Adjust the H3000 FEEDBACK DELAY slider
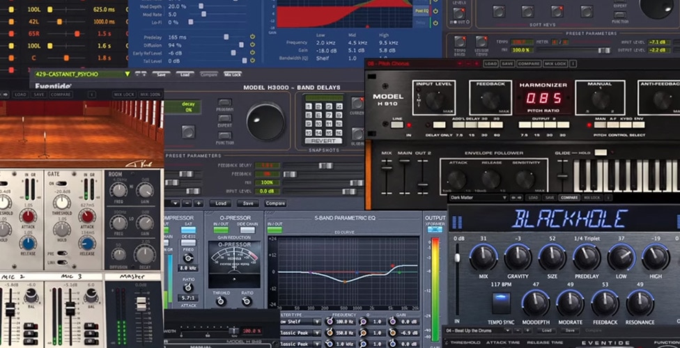 (x=325, y=166)
